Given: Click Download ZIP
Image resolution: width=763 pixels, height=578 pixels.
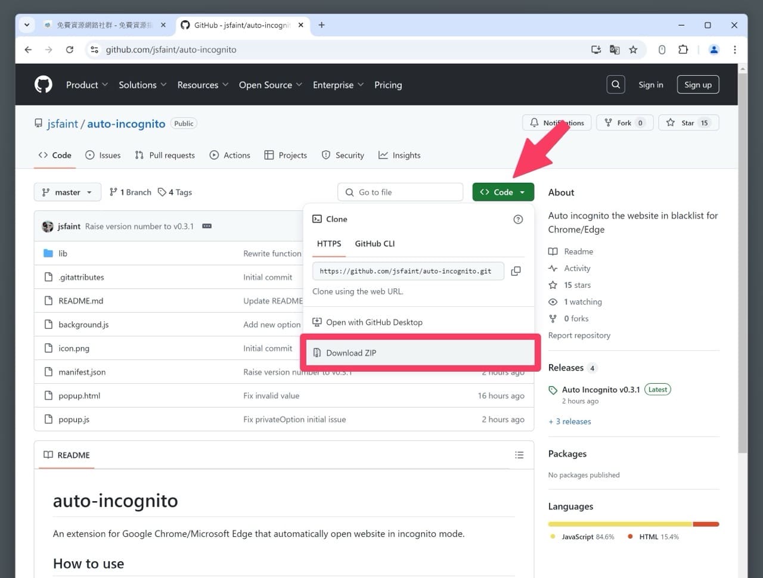Looking at the screenshot, I should pyautogui.click(x=420, y=353).
